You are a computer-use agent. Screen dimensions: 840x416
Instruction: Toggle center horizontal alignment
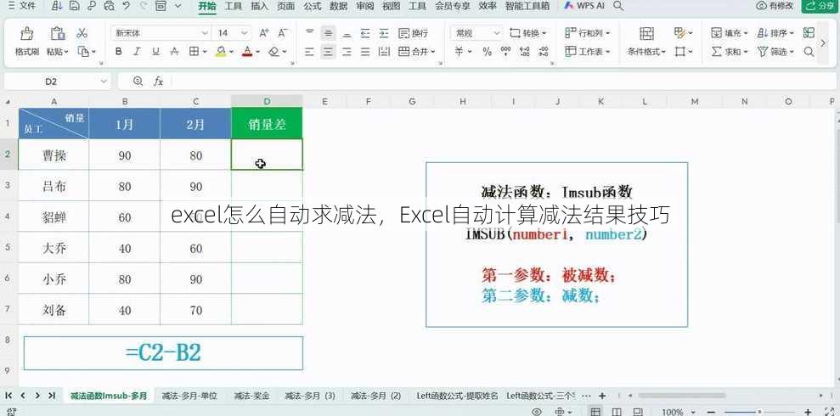coord(329,52)
